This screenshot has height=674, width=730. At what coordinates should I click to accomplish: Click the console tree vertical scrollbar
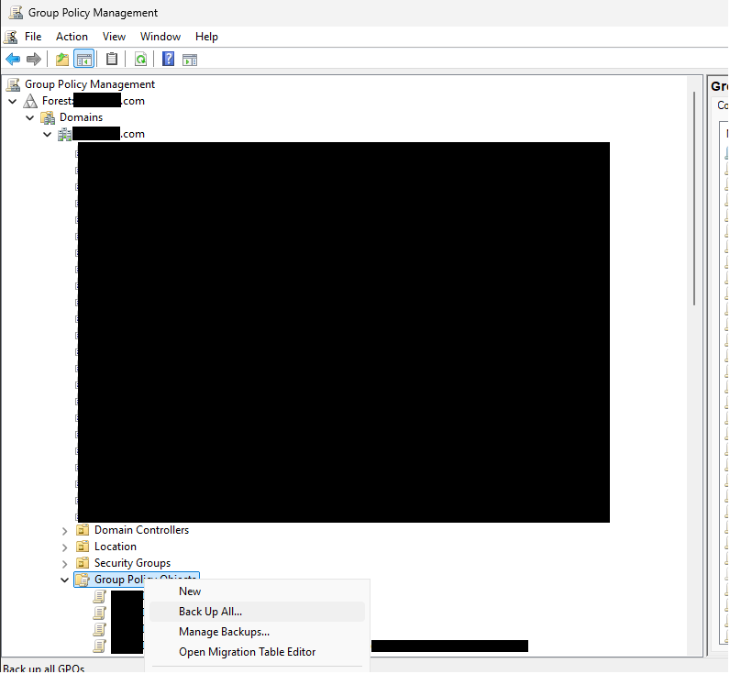click(694, 229)
